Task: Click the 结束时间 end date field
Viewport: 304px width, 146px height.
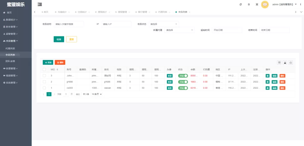Action: 275,30
